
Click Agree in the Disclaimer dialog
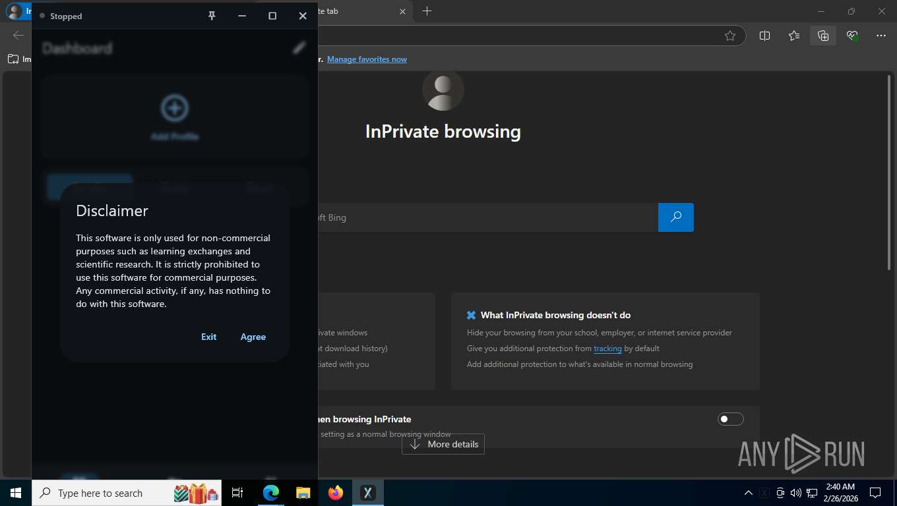click(x=253, y=337)
